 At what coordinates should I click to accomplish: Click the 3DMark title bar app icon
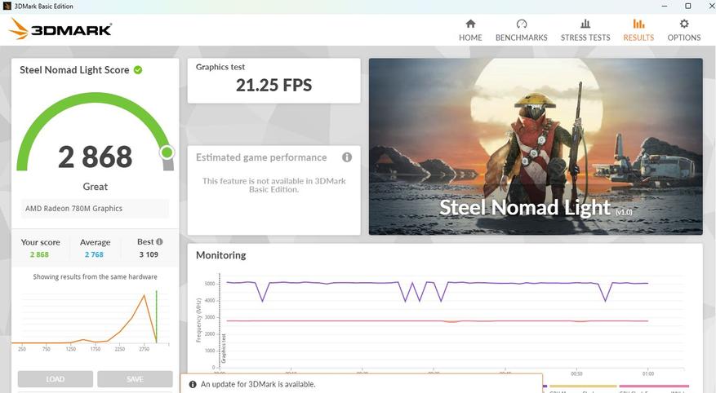coord(7,6)
